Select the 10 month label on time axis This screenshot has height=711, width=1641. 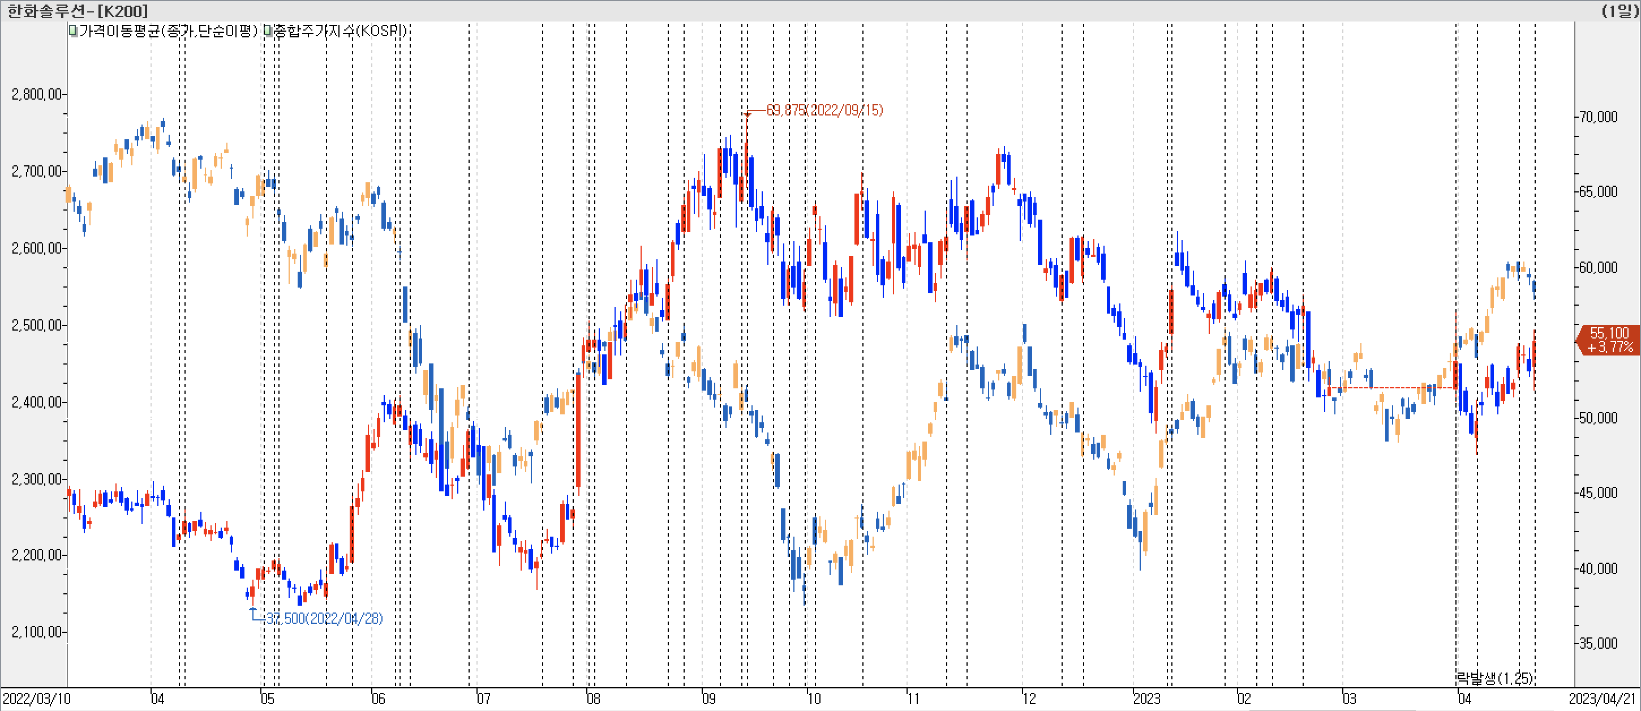tap(814, 699)
